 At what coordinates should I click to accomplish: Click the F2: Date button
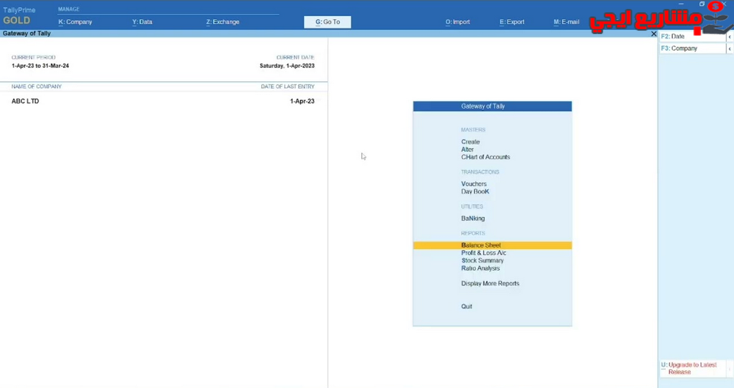[692, 37]
